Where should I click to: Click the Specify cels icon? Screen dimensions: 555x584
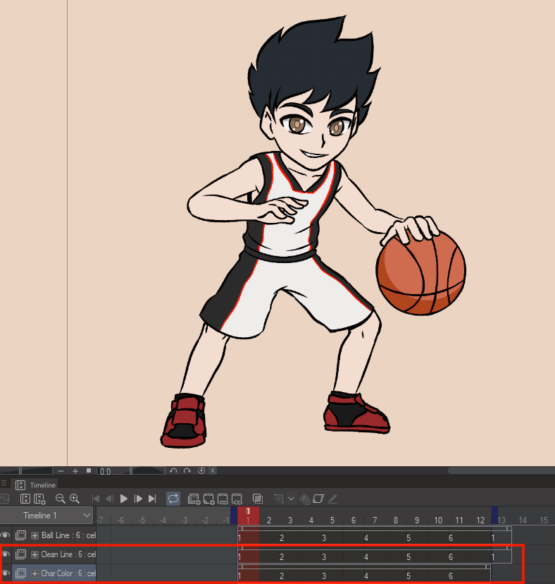pos(223,499)
